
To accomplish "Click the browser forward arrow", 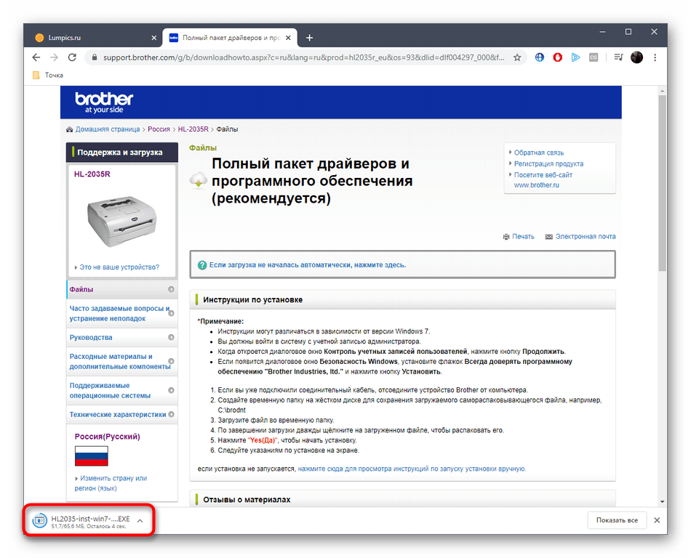I will 55,57.
